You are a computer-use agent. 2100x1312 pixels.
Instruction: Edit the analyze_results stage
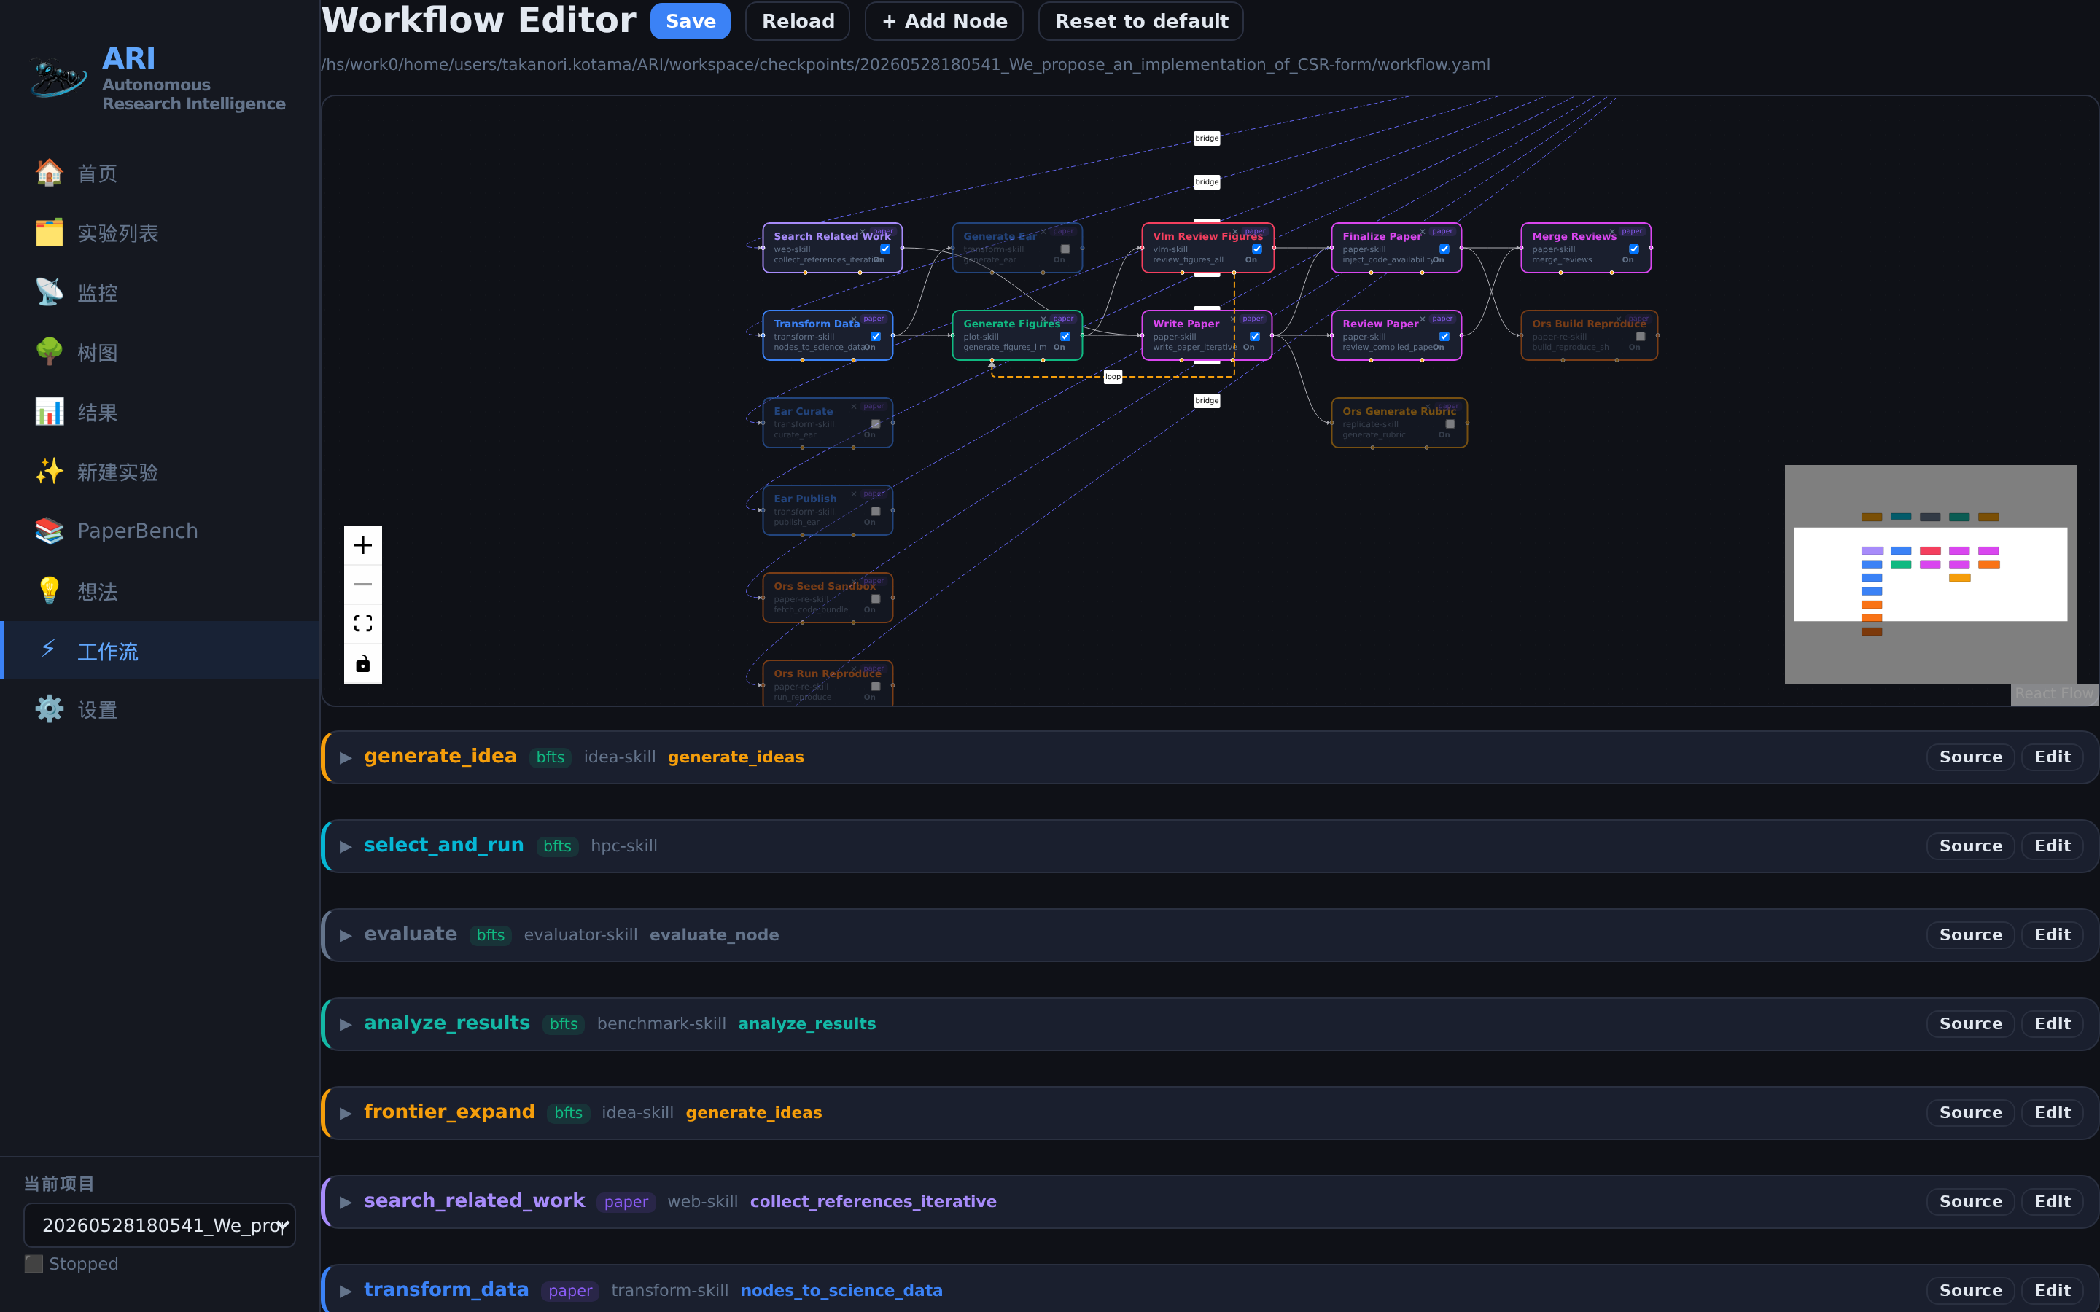(x=2053, y=1024)
